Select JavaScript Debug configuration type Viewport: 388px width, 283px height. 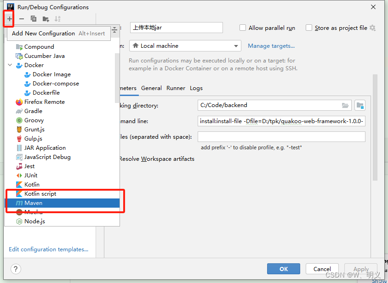pos(62,157)
